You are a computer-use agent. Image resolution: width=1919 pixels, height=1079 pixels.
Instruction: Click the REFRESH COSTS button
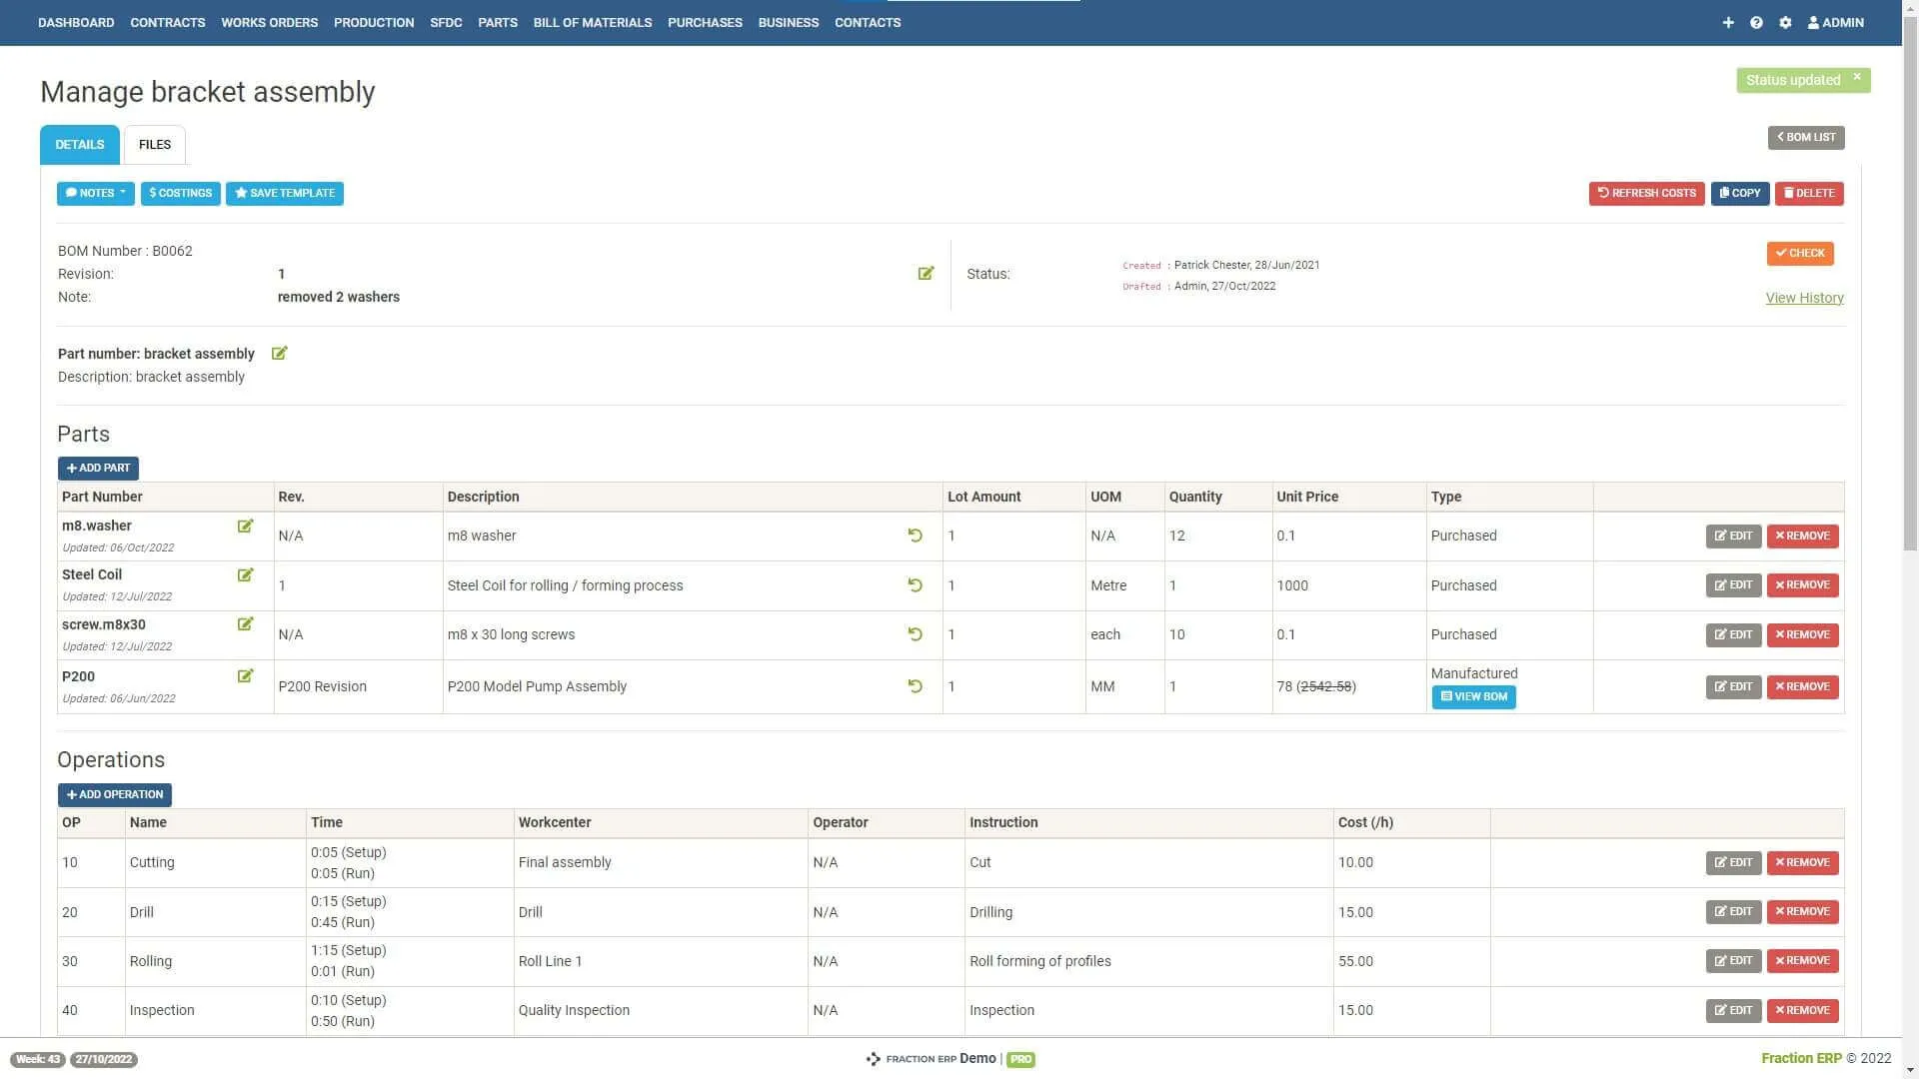coord(1646,193)
